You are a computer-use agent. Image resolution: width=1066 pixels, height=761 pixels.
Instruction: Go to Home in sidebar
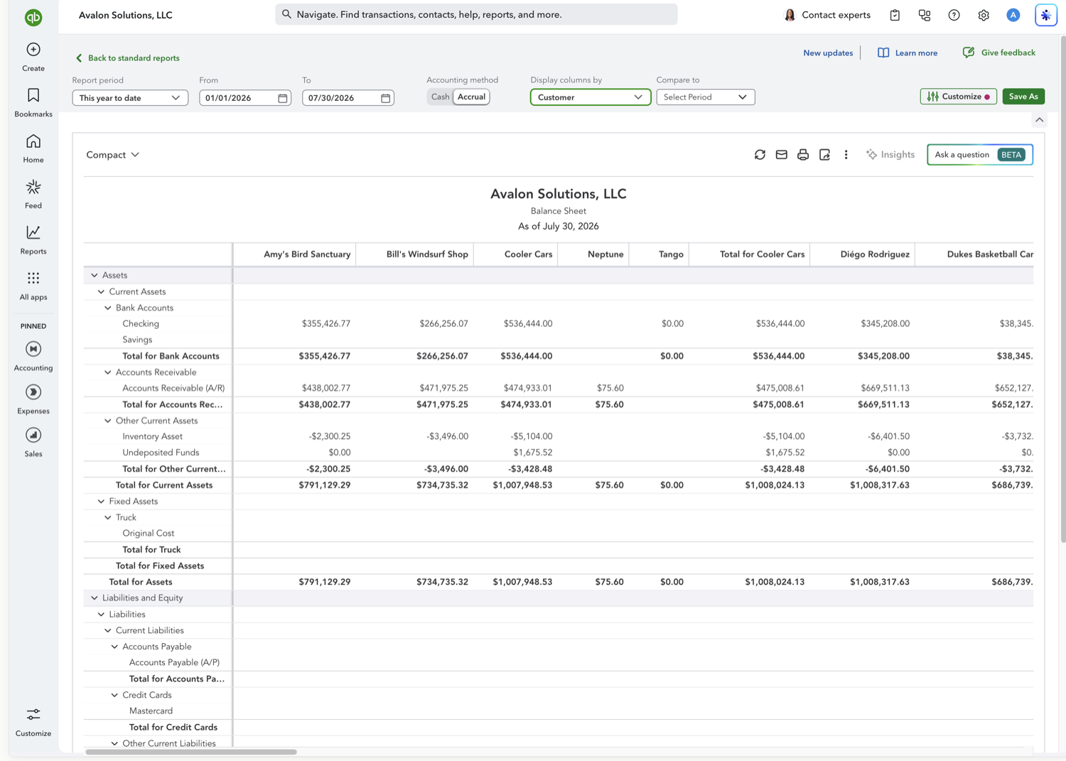[33, 149]
